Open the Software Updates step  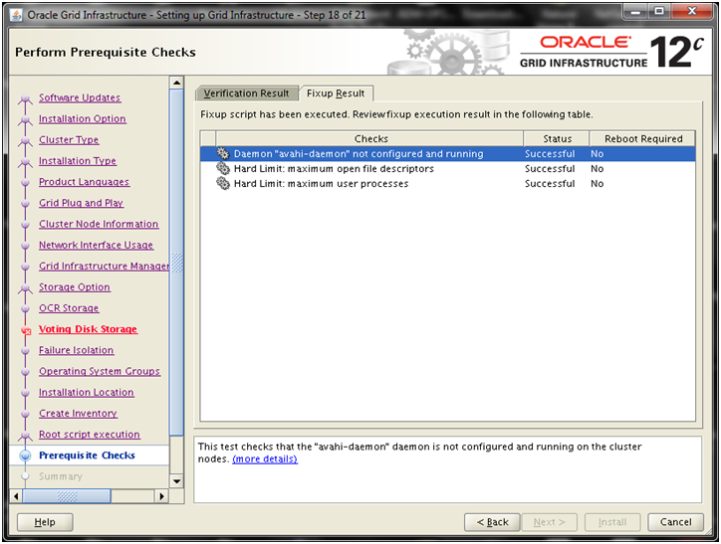click(x=80, y=97)
